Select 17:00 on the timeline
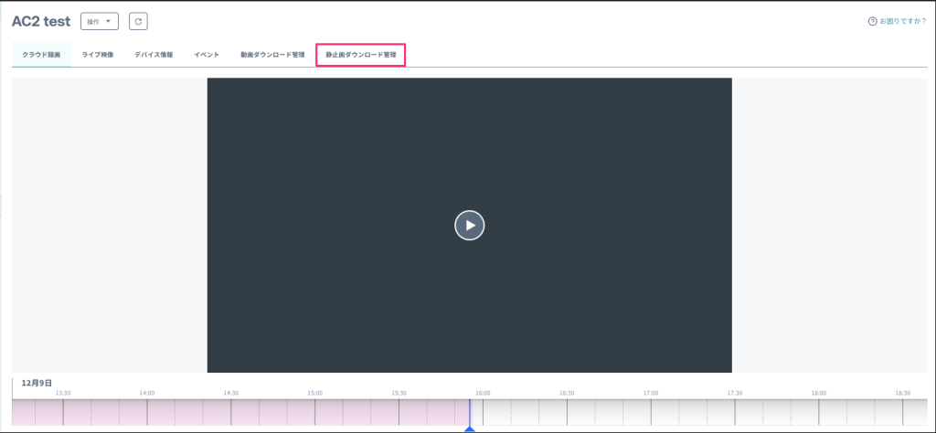The height and width of the screenshot is (433, 936). click(x=651, y=411)
